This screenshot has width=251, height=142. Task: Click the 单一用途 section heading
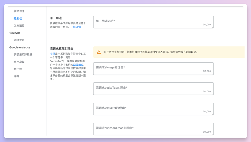pyautogui.click(x=56, y=18)
